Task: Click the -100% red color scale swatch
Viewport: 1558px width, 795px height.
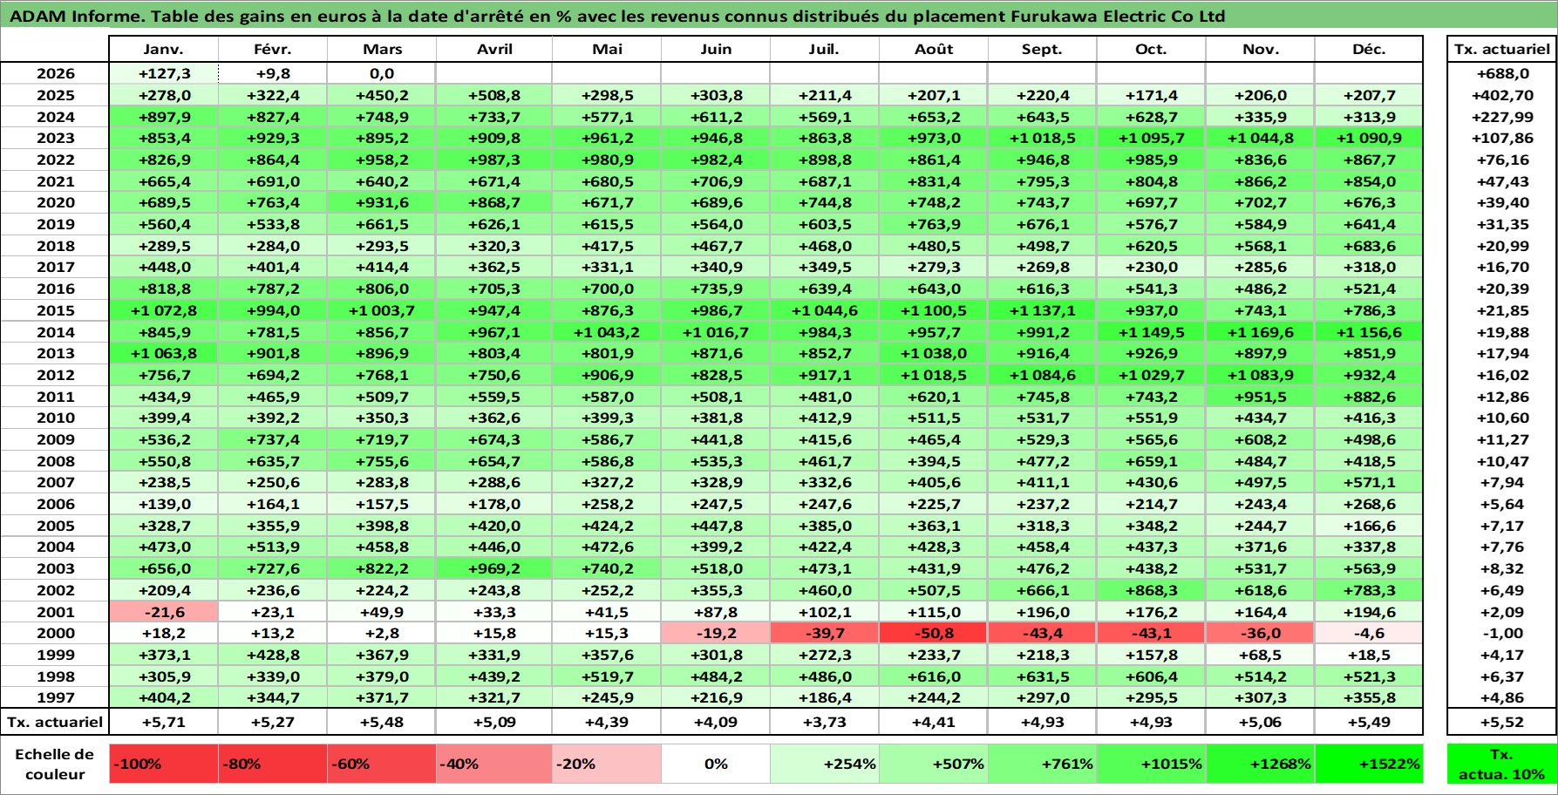Action: [164, 764]
